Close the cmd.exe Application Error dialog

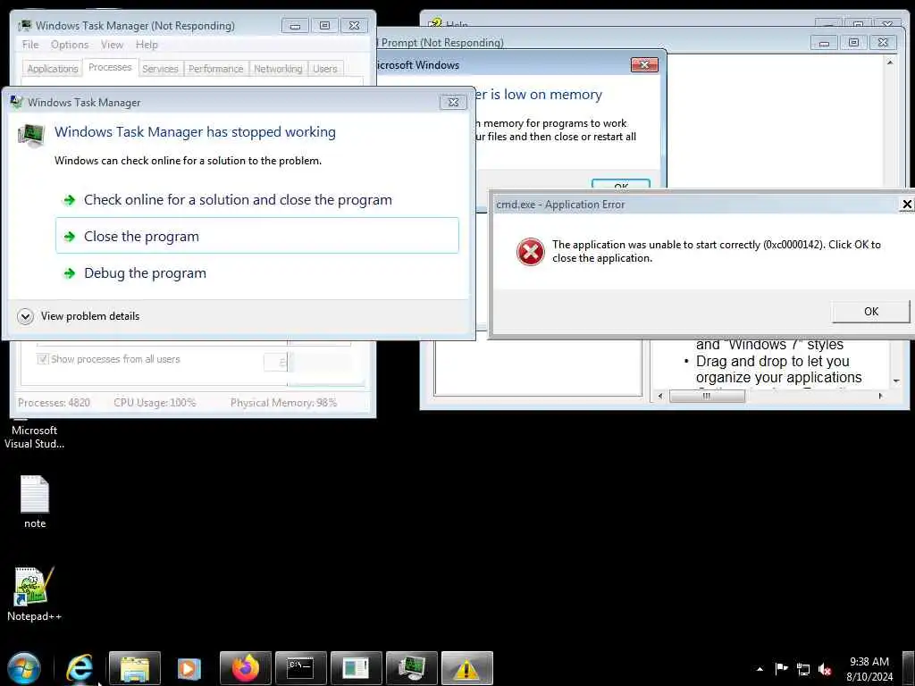coord(906,205)
